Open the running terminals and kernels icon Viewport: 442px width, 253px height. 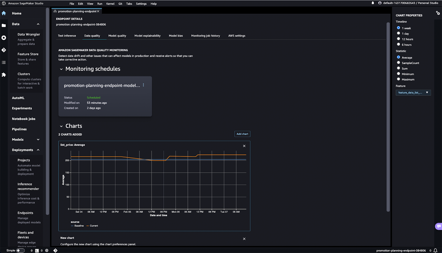pyautogui.click(x=4, y=38)
